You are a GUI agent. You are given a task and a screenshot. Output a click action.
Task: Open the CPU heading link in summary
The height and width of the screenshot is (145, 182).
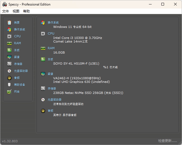(51, 33)
